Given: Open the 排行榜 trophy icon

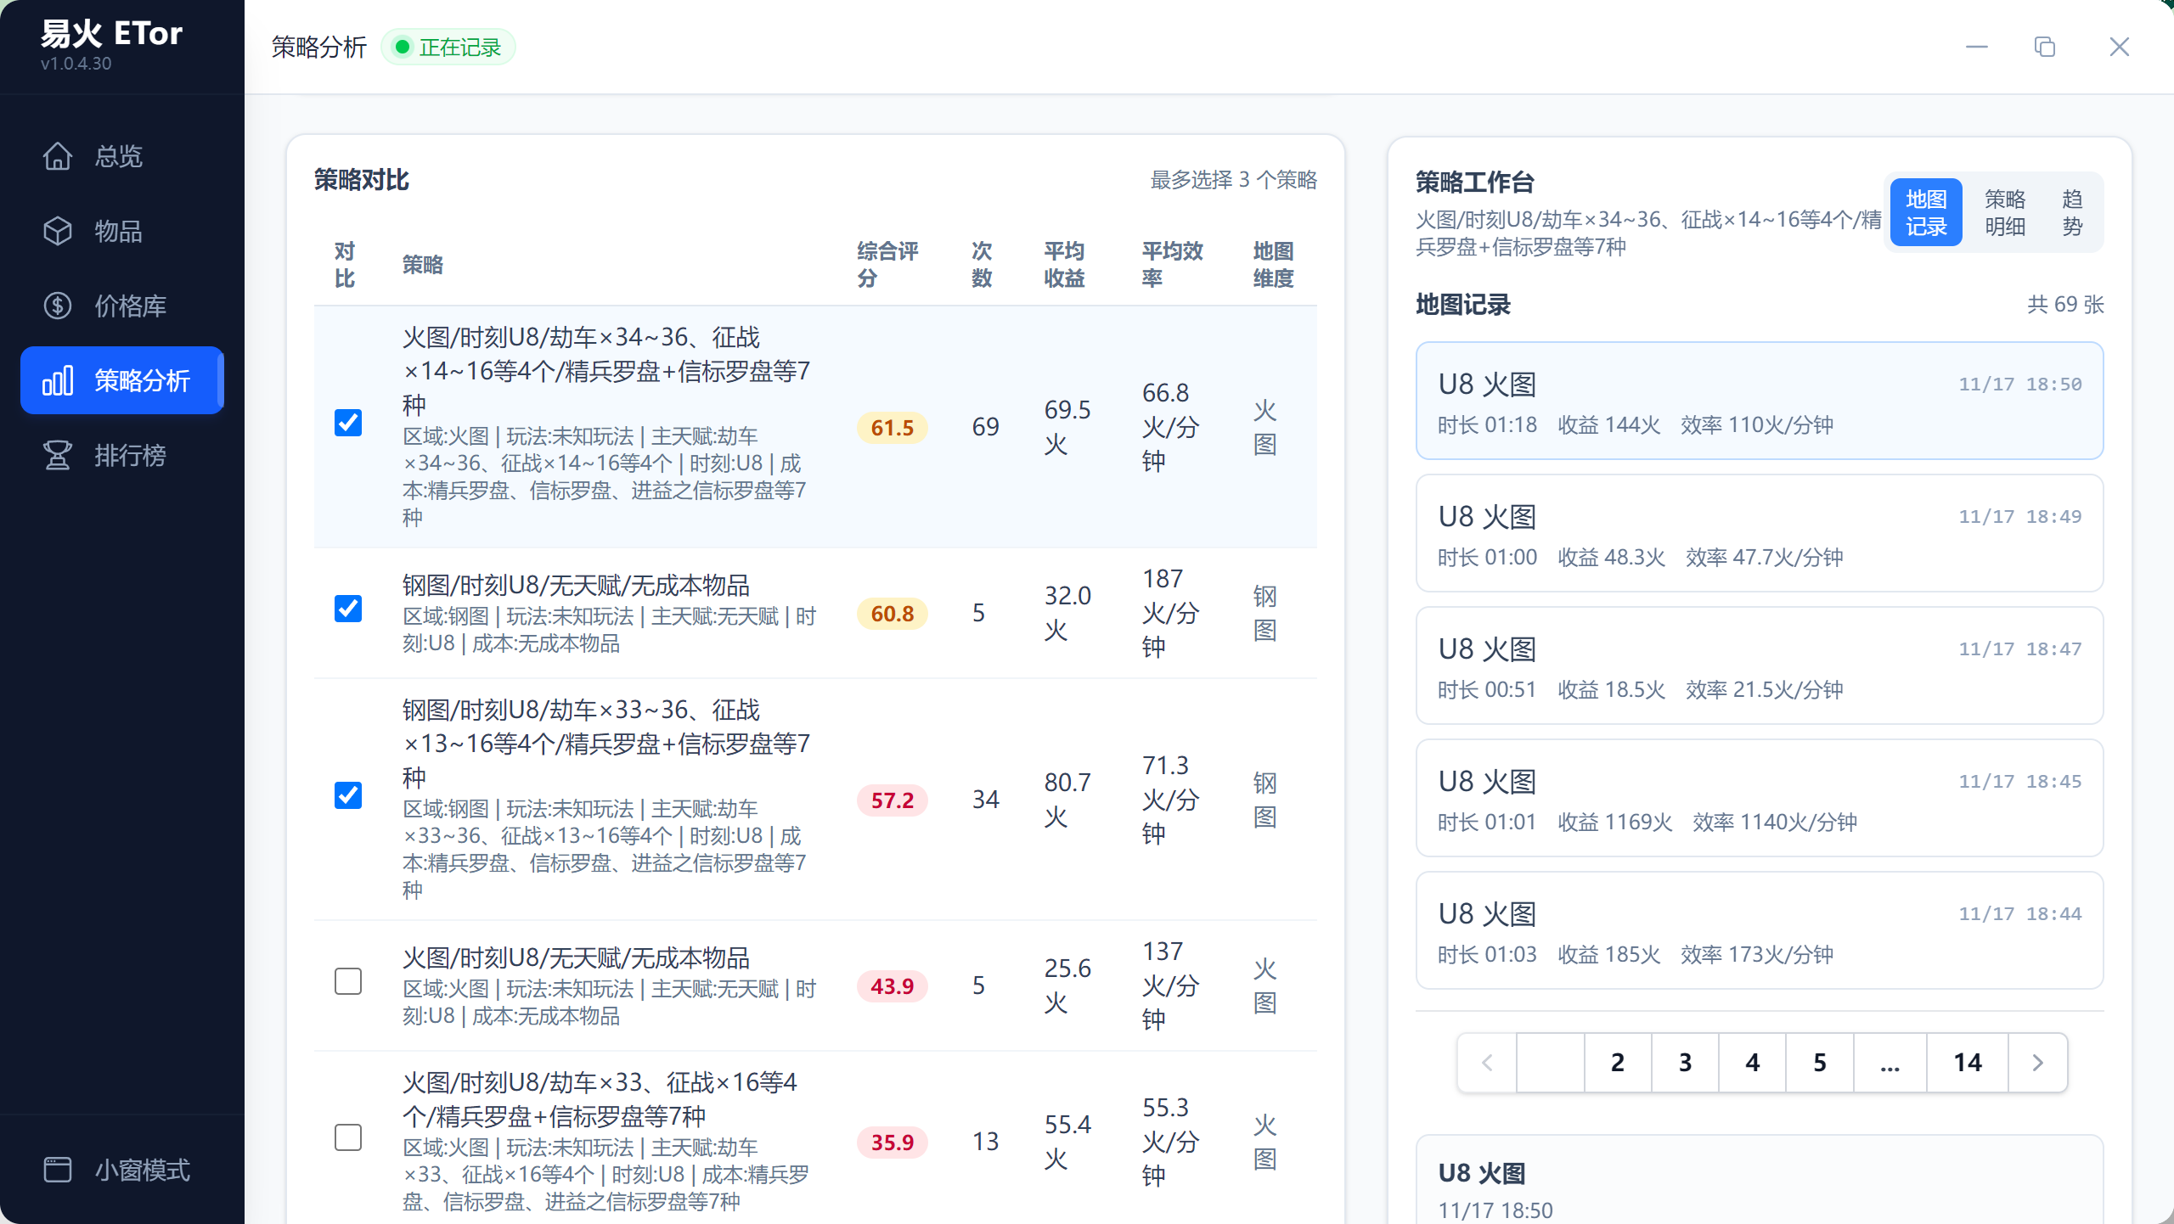Looking at the screenshot, I should click(58, 455).
